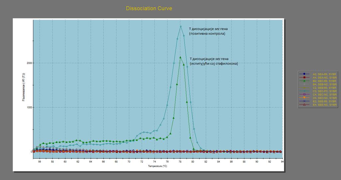Select legend label 'B4, SEB-NC, SYBR'

[324, 84]
